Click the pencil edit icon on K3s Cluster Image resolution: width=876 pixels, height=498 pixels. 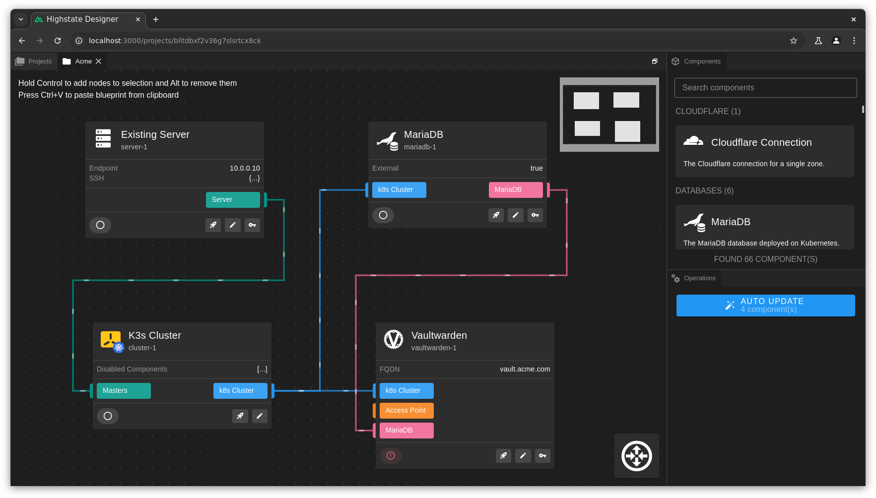click(x=260, y=416)
